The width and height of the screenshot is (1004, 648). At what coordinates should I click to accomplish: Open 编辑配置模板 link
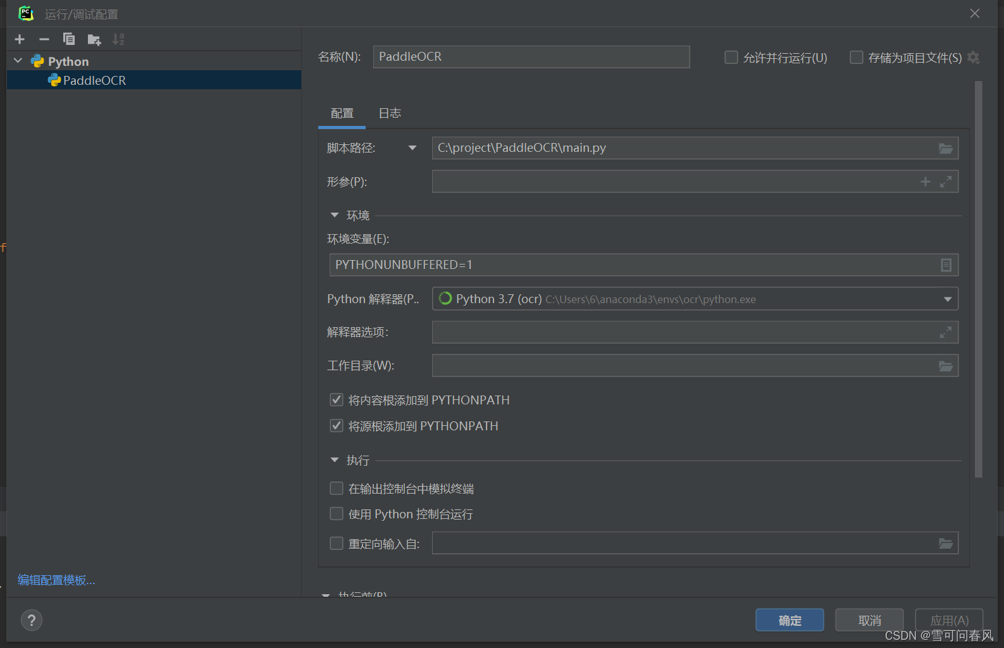[56, 580]
